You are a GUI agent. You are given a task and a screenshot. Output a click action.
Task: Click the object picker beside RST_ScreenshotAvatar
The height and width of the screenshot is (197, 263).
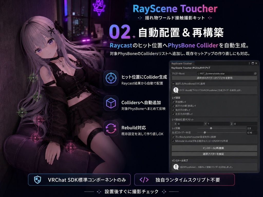point(255,74)
